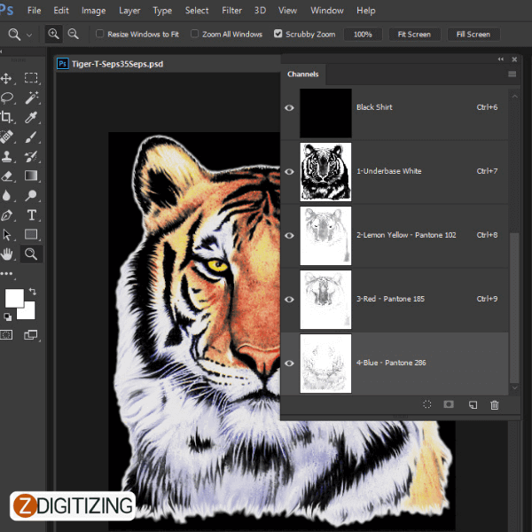Click the Fit Screen button

(x=414, y=35)
